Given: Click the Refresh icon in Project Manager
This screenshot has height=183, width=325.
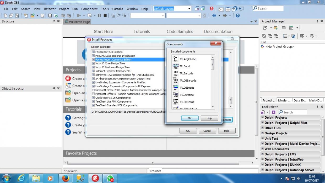Looking at the screenshot, I should point(264,36).
